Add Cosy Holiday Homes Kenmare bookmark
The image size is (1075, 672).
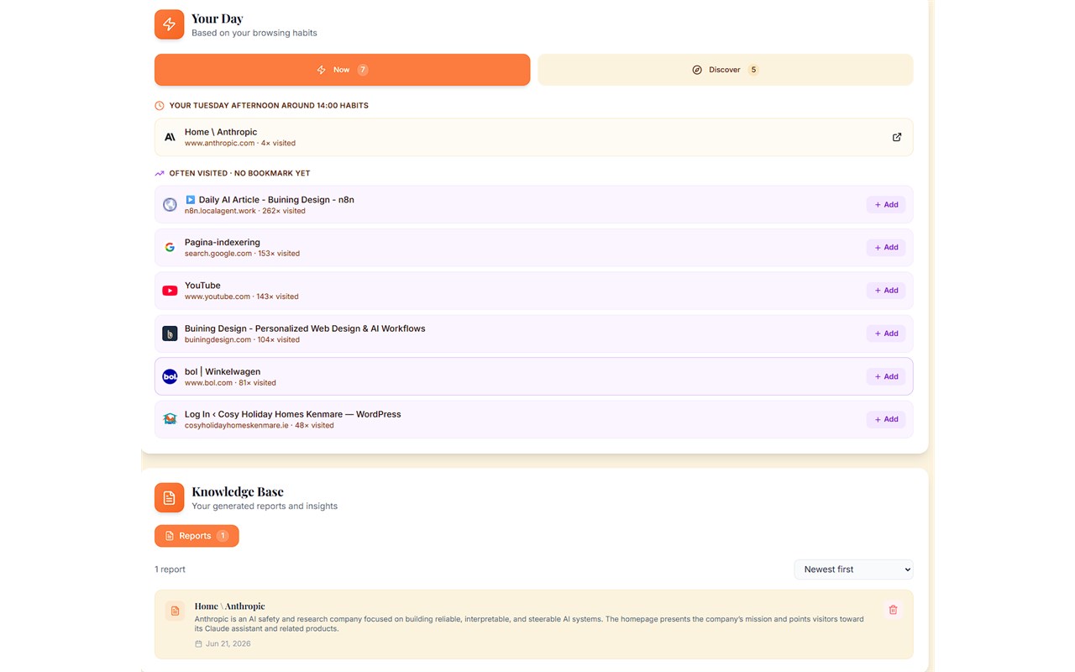886,419
